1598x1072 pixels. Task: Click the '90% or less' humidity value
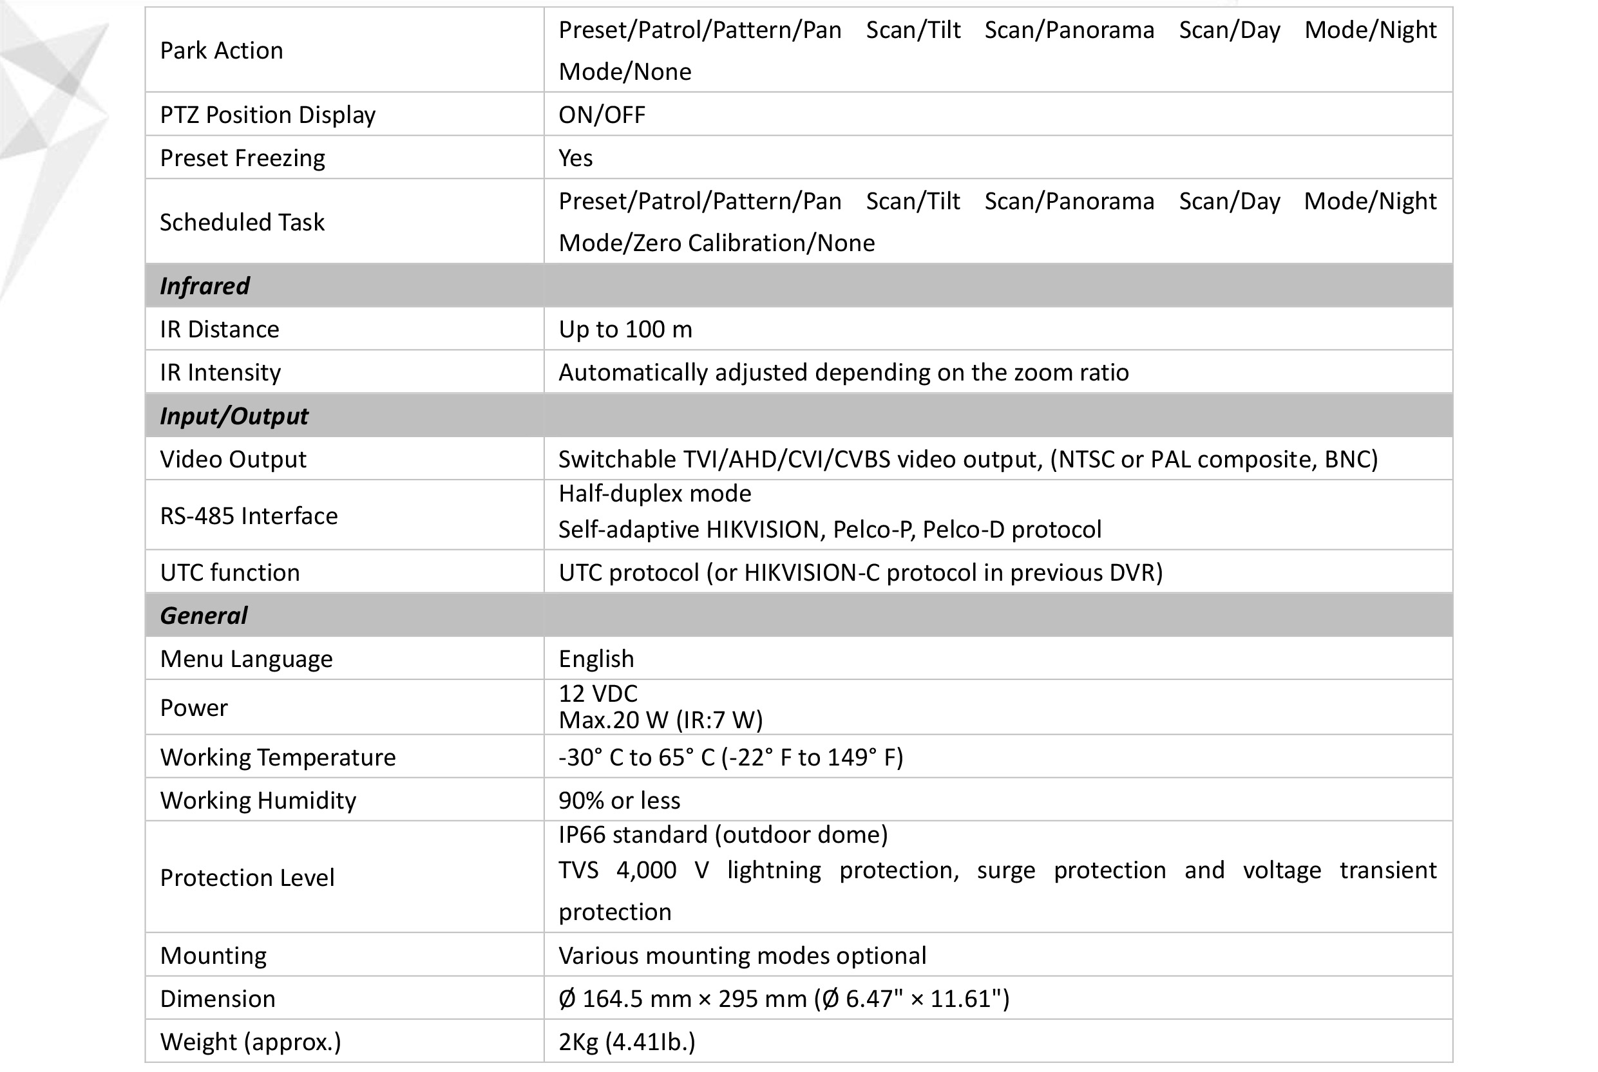[x=619, y=800]
